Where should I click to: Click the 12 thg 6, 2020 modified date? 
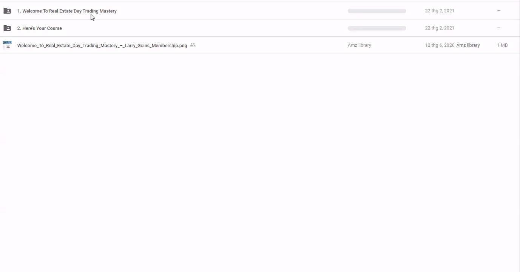440,45
